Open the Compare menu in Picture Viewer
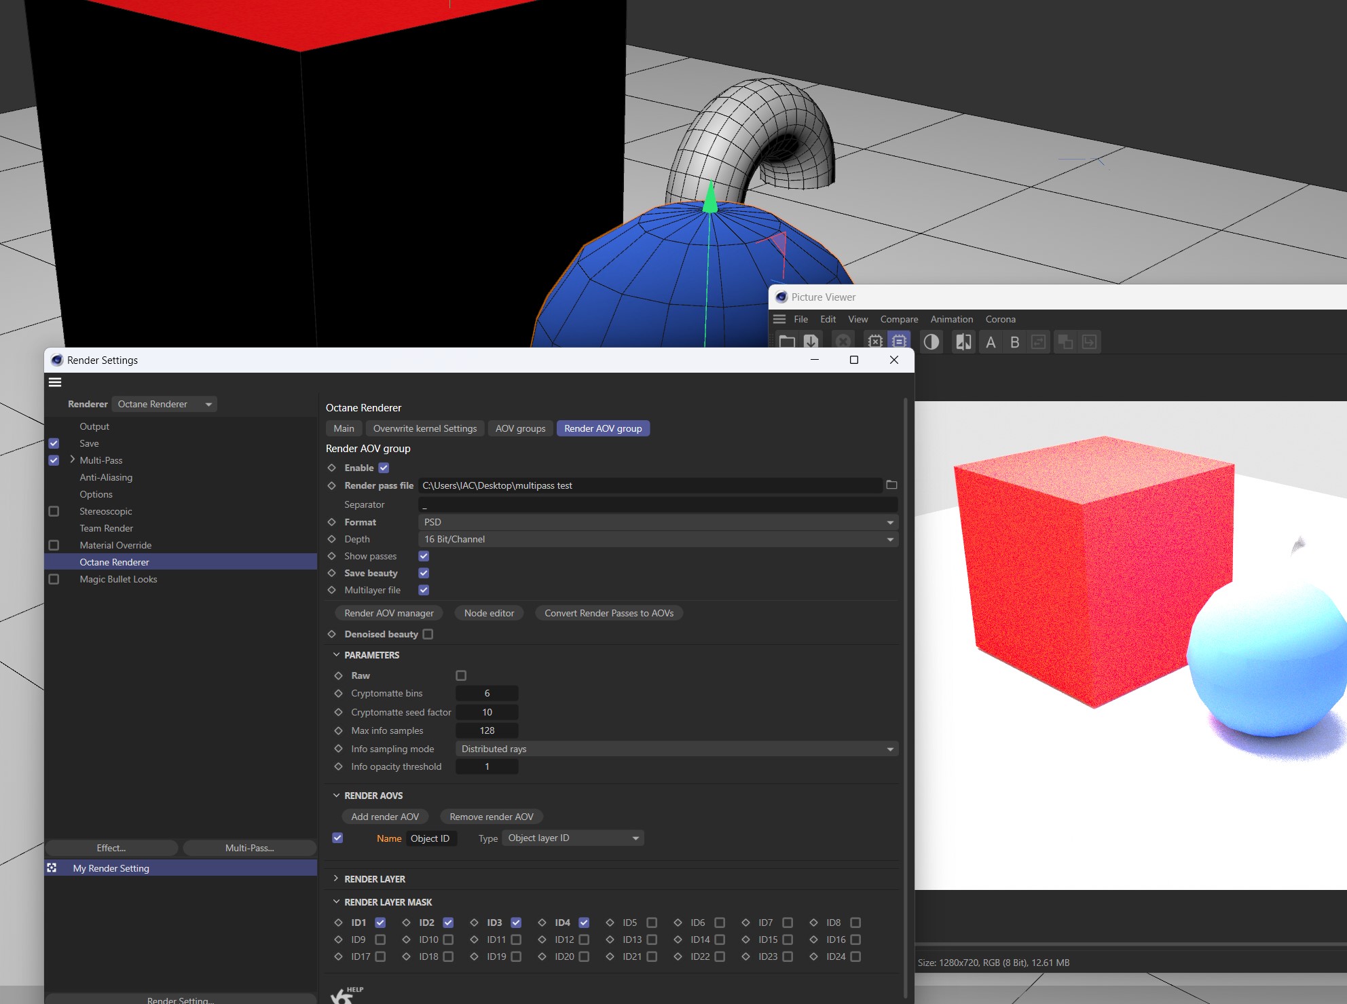Image resolution: width=1347 pixels, height=1004 pixels. click(x=898, y=319)
